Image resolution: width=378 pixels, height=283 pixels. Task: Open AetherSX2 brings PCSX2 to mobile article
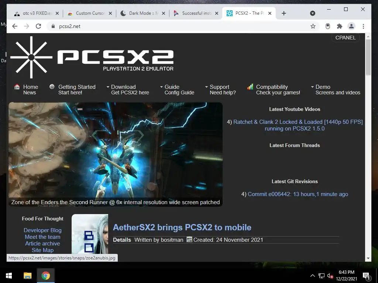pos(182,227)
